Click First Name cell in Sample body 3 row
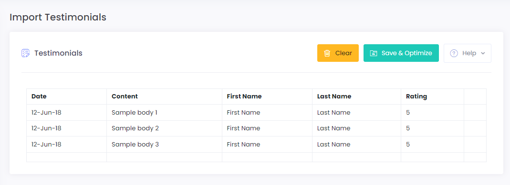 pos(267,145)
